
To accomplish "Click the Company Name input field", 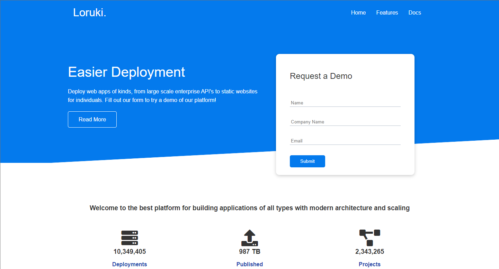I will pos(345,122).
